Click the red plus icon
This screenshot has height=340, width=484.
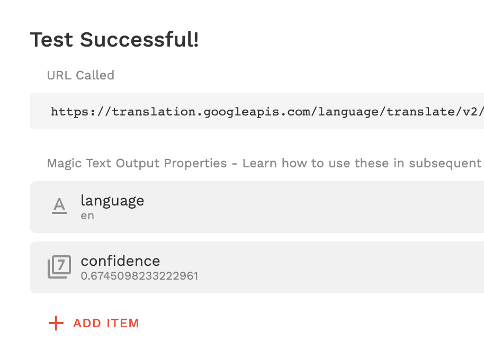(56, 323)
